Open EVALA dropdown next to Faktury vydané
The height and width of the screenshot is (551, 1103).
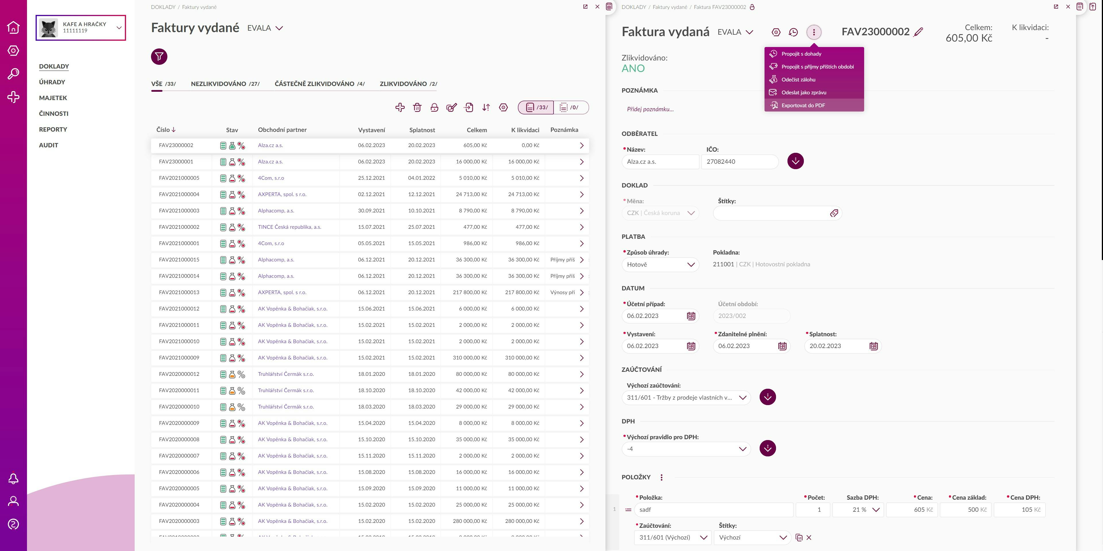point(266,28)
